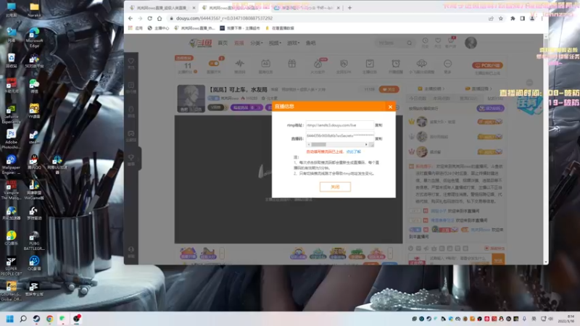Open the clock history icon in header

click(426, 41)
